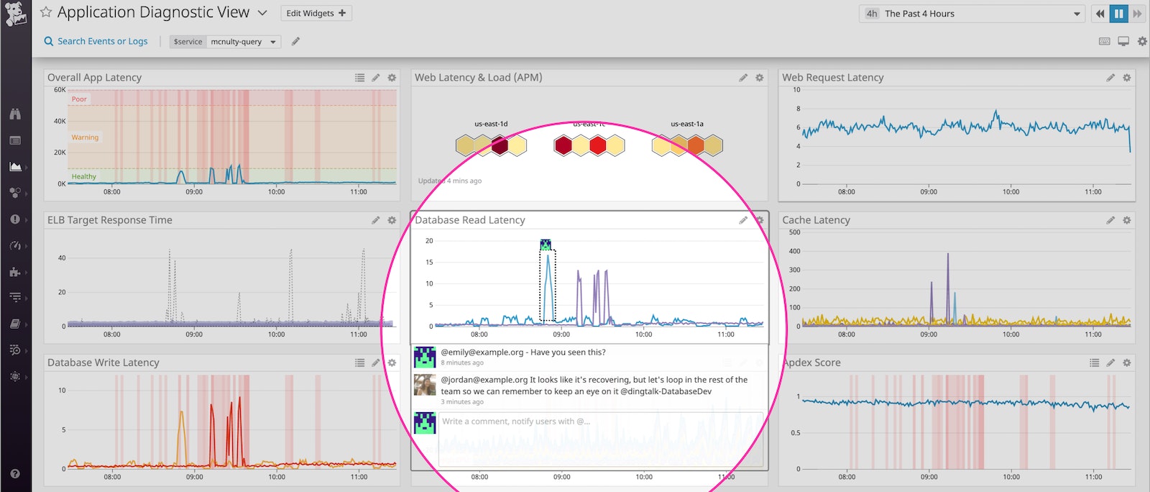The width and height of the screenshot is (1150, 492).
Task: Enter TV mode with the monitor icon
Action: [1123, 42]
